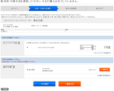
Task: Click the blue circle icon beside page heading
Action: 2,2
